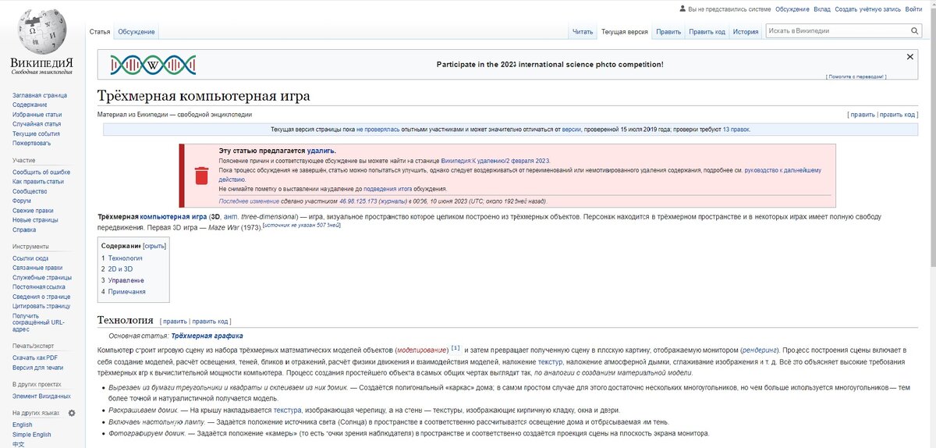The height and width of the screenshot is (448, 936).
Task: Click Создать учётную запись link
Action: (867, 9)
